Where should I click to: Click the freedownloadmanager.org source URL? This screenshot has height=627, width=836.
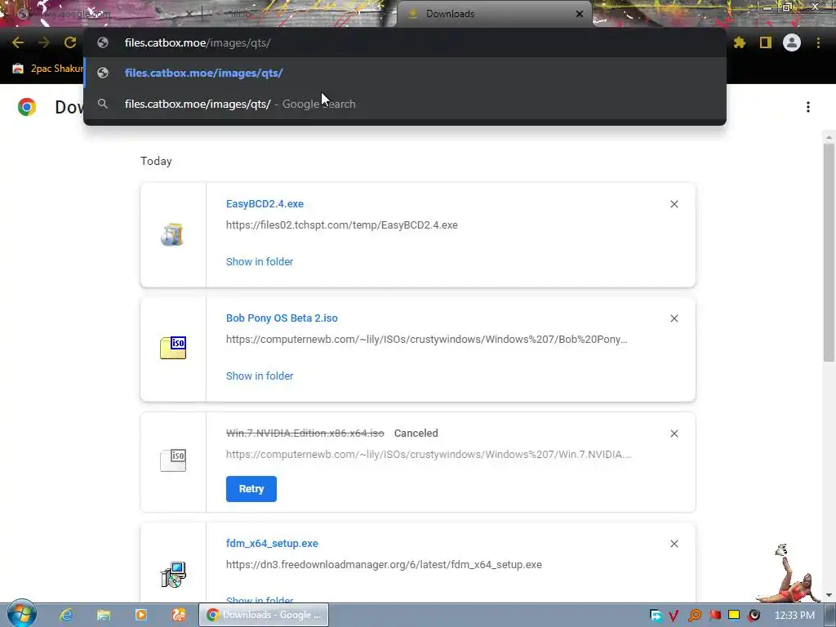tap(384, 565)
